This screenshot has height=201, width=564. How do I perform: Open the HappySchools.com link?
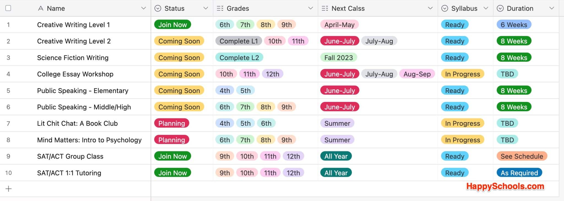(x=505, y=186)
